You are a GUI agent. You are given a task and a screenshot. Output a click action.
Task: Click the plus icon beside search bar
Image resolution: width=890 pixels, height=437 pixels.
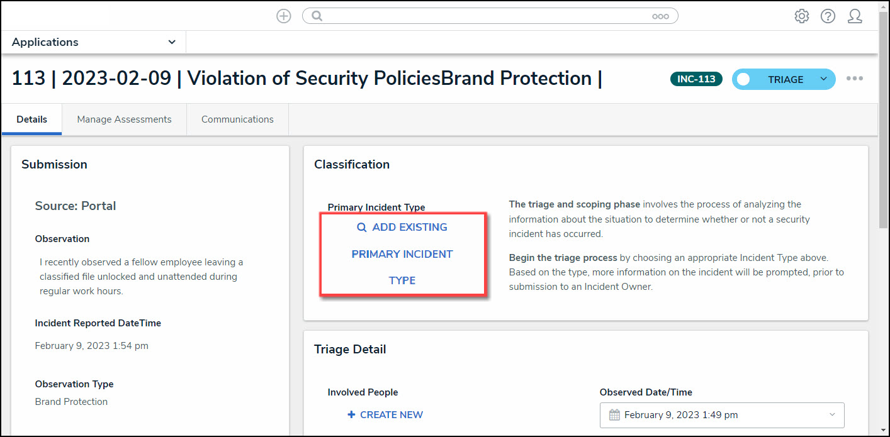point(284,16)
